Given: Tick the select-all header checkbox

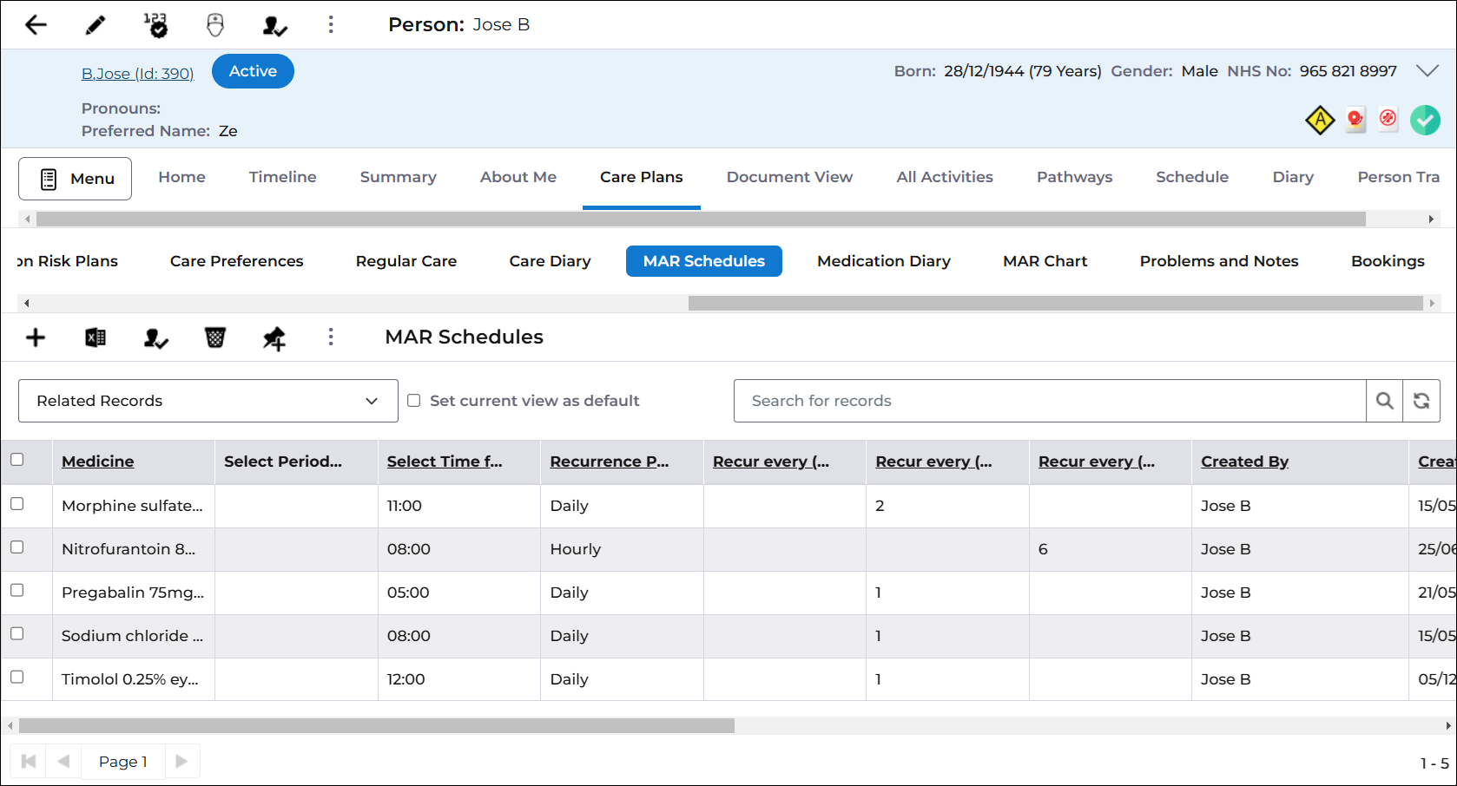Looking at the screenshot, I should click(17, 460).
